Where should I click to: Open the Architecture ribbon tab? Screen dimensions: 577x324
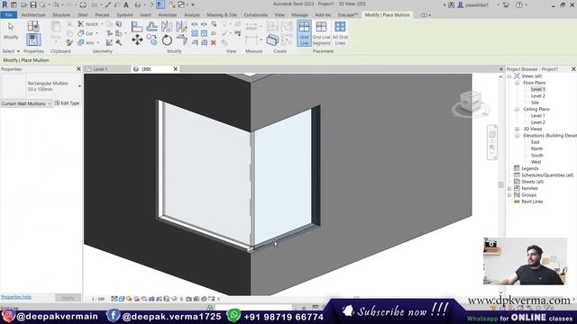coord(33,14)
